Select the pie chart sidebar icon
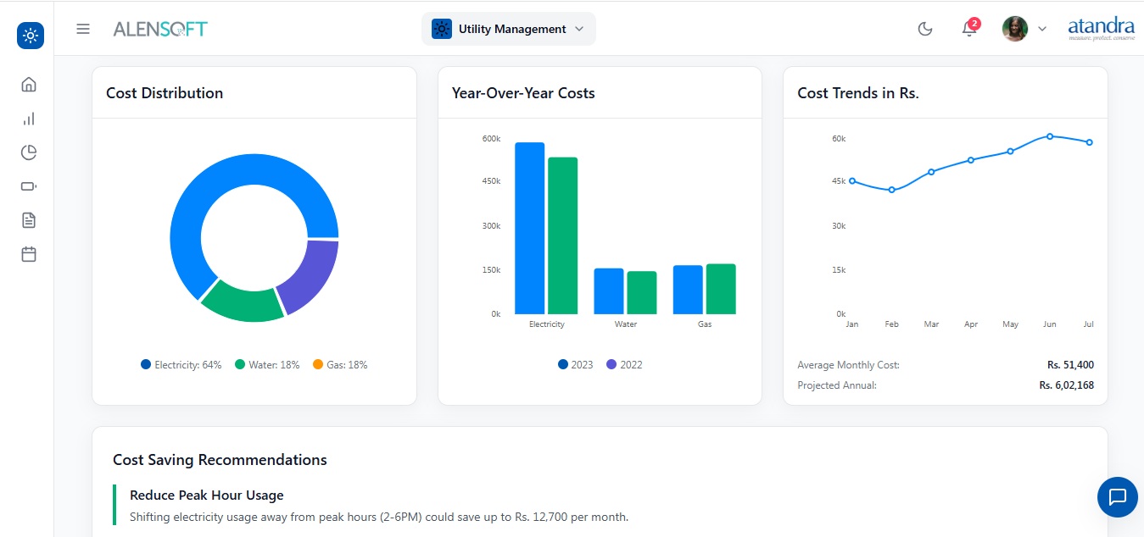The width and height of the screenshot is (1144, 537). pyautogui.click(x=29, y=152)
